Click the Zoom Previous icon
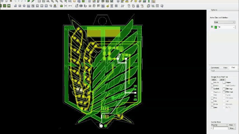This screenshot has height=134, width=239. pos(65,1)
